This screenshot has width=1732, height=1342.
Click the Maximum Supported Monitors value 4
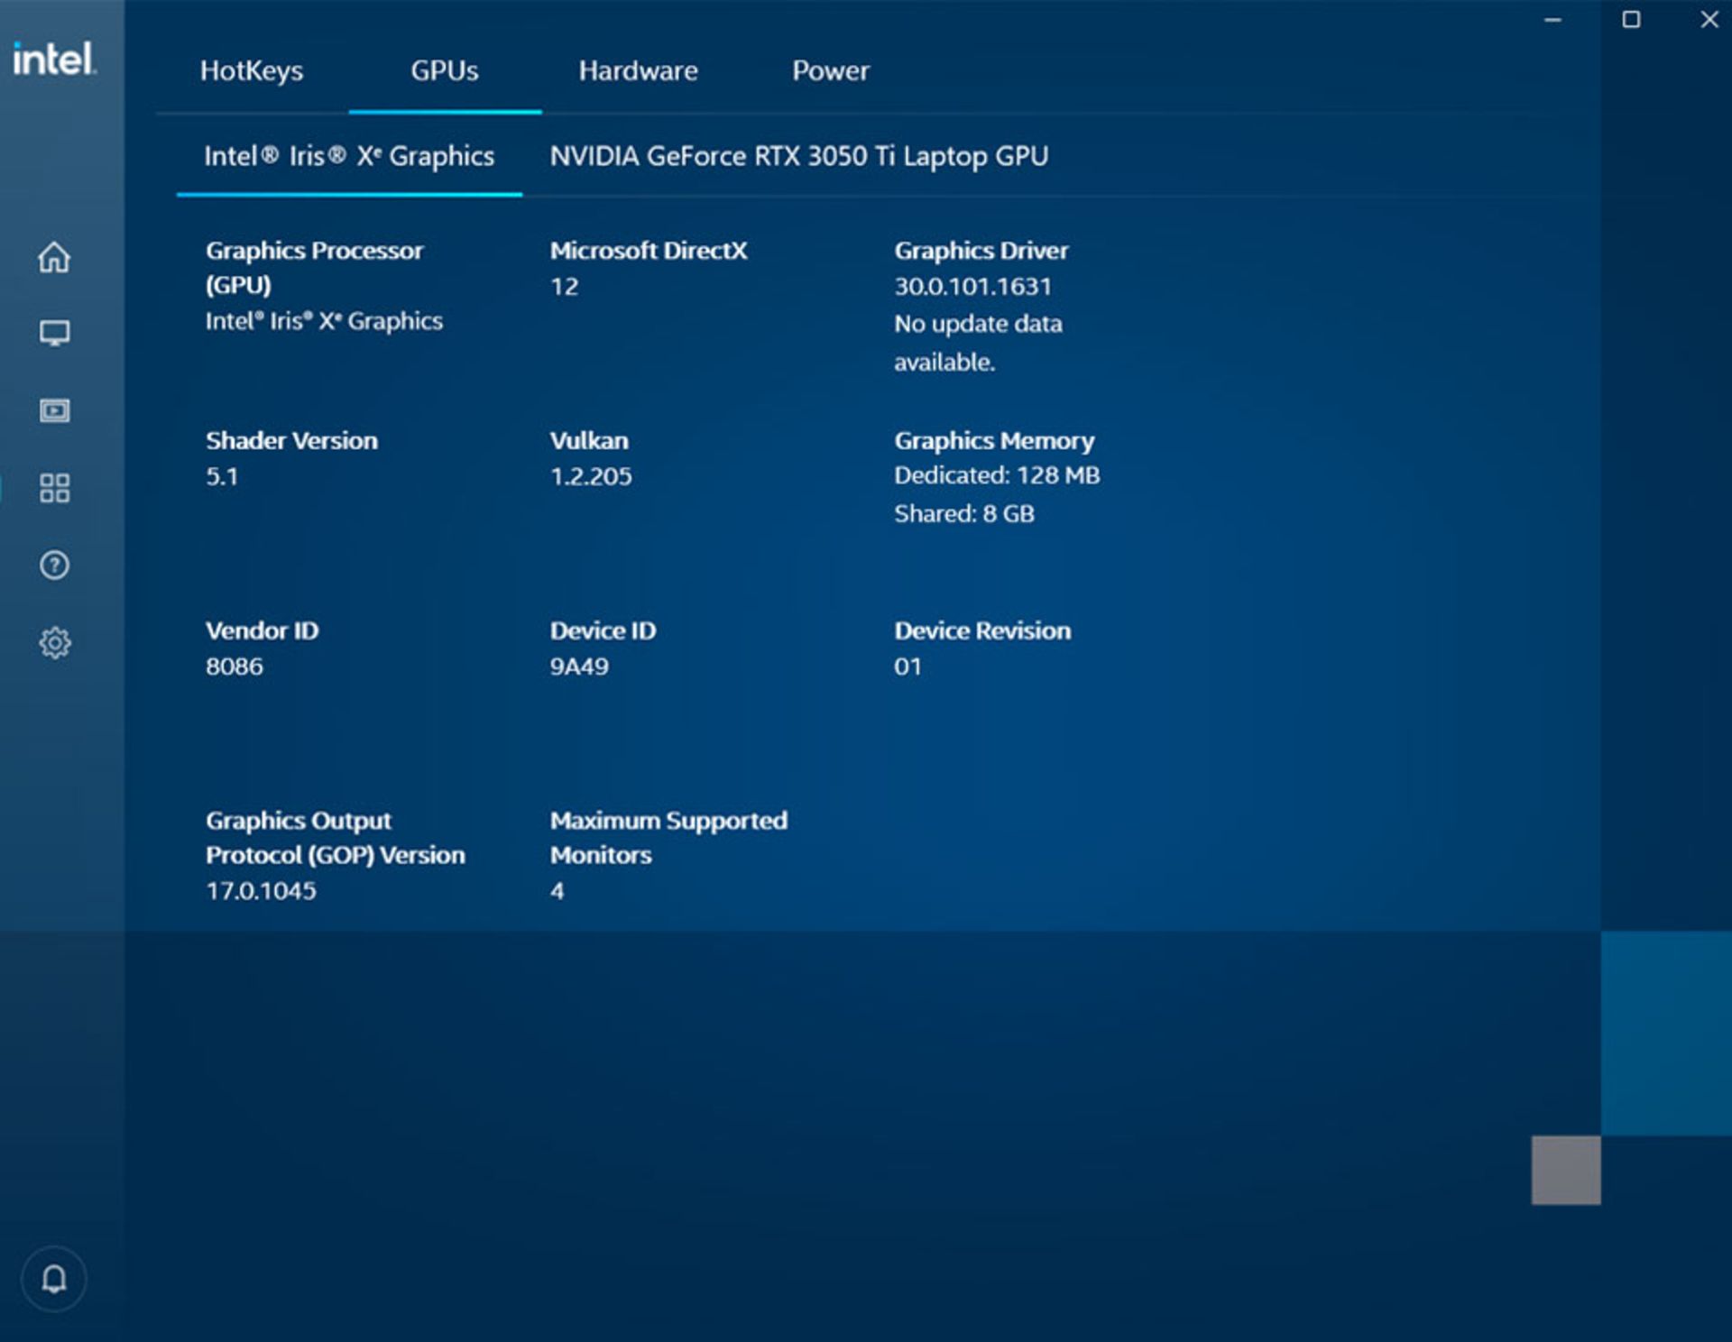pyautogui.click(x=557, y=891)
